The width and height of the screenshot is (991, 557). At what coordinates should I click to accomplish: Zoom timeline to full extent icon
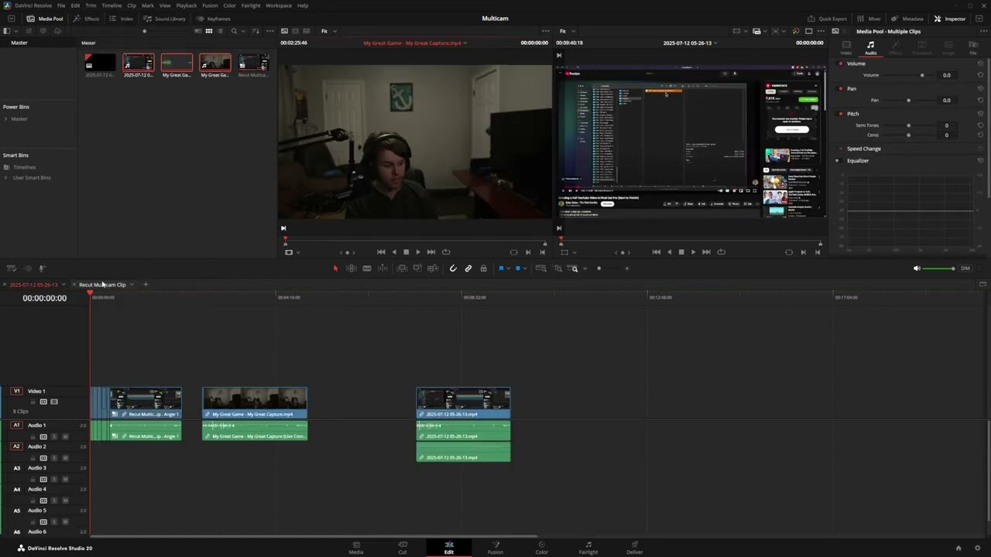(x=541, y=268)
